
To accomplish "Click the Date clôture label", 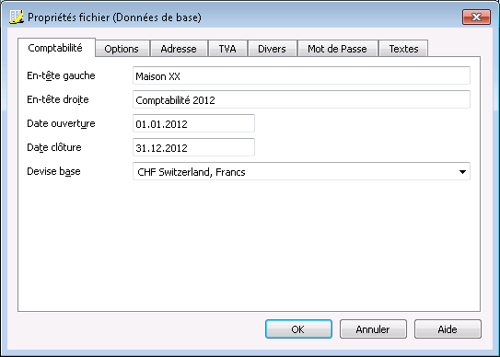I will (x=54, y=147).
